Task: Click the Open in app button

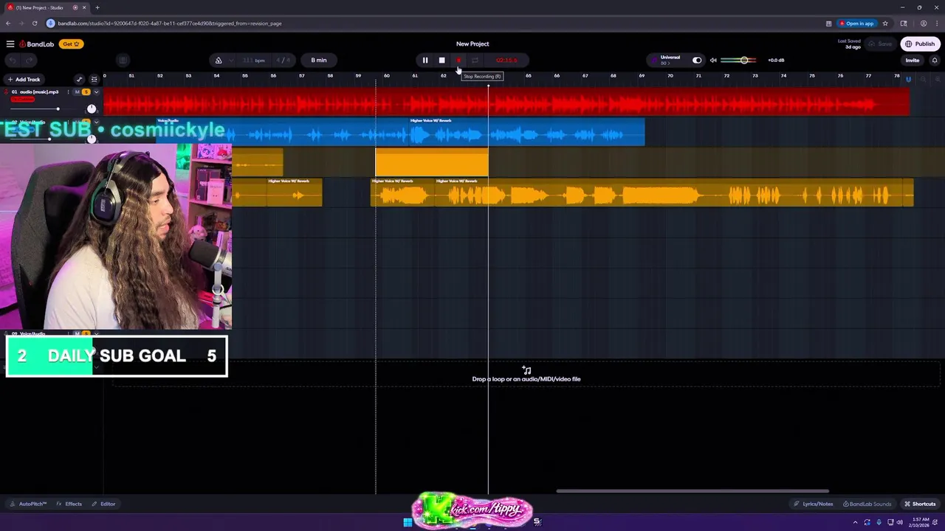Action: pos(856,24)
